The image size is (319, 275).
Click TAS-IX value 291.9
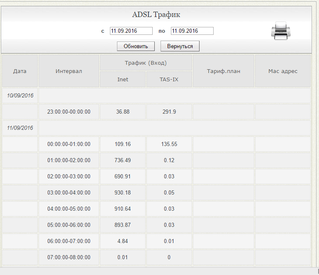(169, 112)
